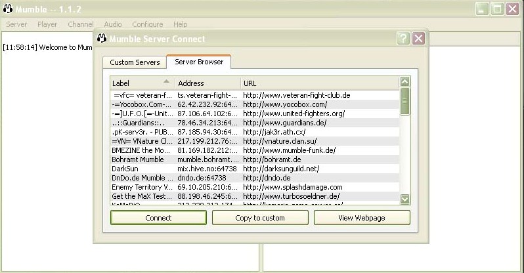Viewport: 524px width, 273px height.
Task: Click the Mumble icon in main titlebar
Action: point(8,9)
